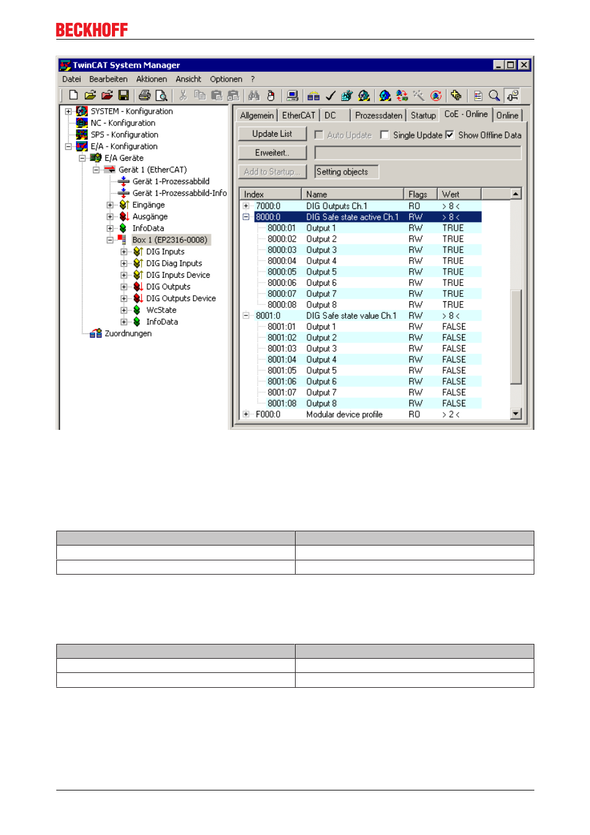Click the empty field beside Erweitert..

click(418, 153)
